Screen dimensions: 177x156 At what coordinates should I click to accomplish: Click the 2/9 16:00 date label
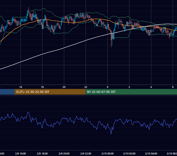21,153
